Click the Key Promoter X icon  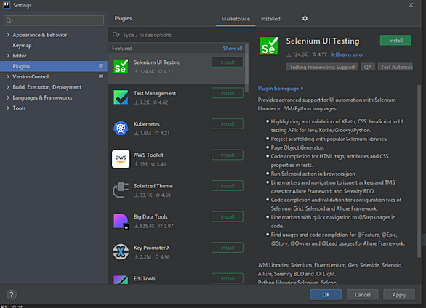(x=121, y=251)
